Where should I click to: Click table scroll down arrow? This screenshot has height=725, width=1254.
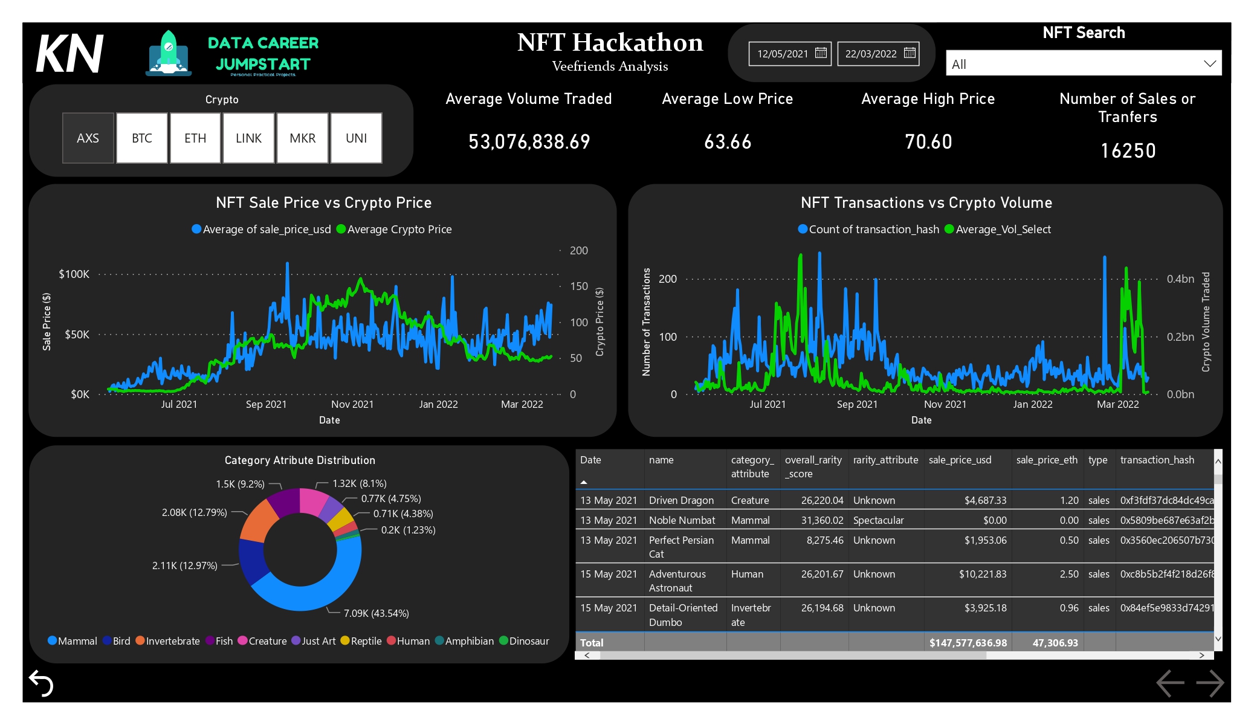(x=1218, y=639)
